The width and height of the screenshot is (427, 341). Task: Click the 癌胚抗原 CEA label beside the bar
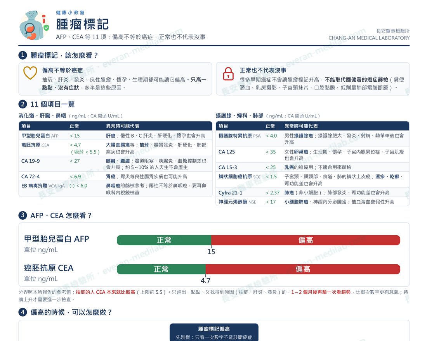(49, 268)
